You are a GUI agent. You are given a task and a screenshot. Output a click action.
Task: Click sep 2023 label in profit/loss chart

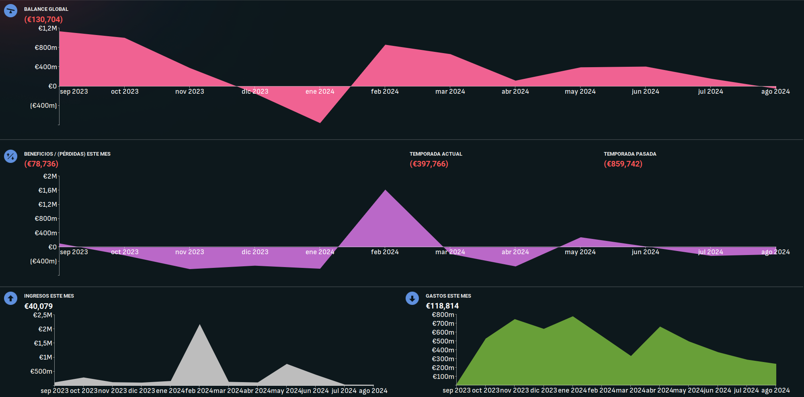pos(74,252)
